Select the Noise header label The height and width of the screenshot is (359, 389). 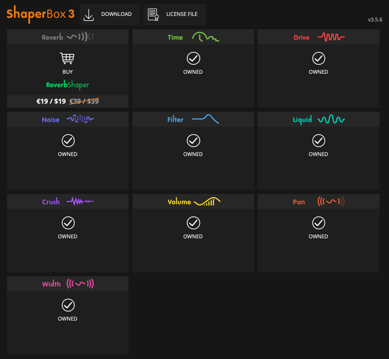(51, 120)
